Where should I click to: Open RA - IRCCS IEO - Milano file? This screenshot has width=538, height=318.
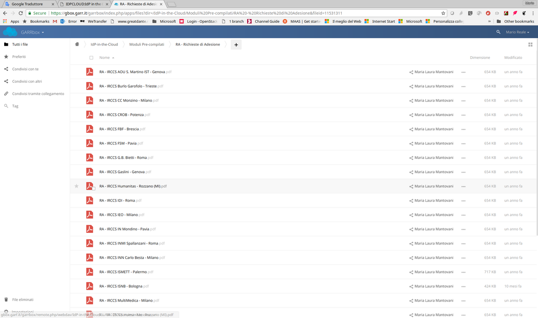119,215
